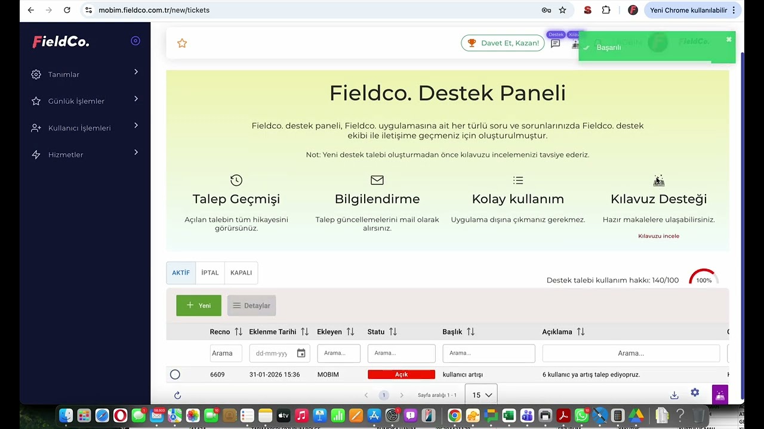The height and width of the screenshot is (429, 764).
Task: Click the refresh icon below the ticket table
Action: (177, 395)
